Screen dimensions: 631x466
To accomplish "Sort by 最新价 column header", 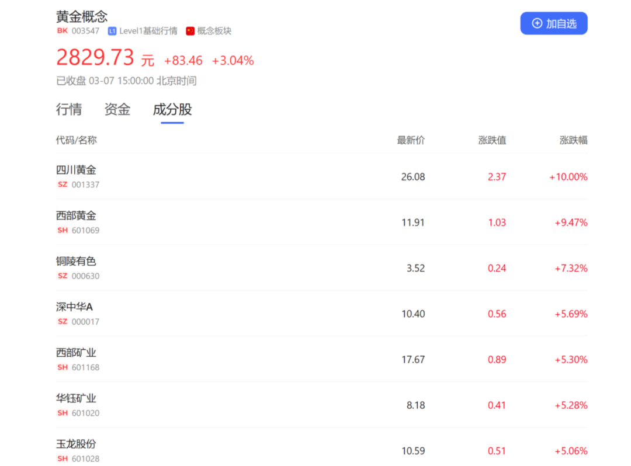I will point(411,140).
